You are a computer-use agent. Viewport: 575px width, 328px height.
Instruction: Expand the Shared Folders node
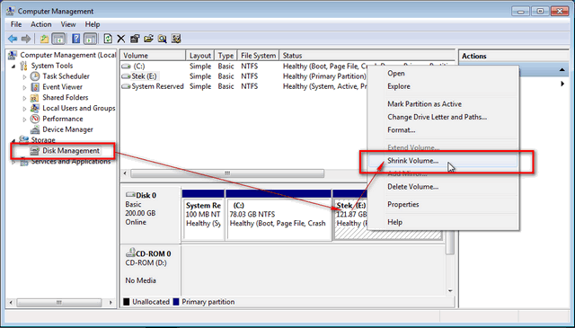tap(24, 98)
